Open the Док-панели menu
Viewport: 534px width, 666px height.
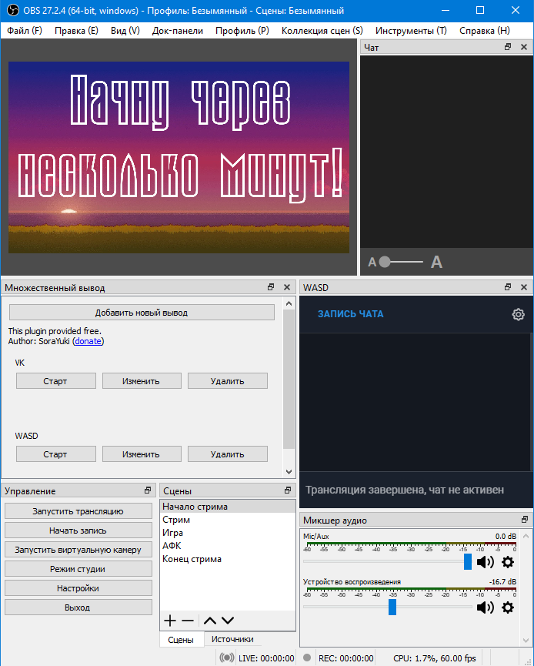(x=178, y=31)
